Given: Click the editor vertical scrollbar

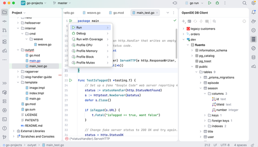Looking at the screenshot, I should click(176, 44).
